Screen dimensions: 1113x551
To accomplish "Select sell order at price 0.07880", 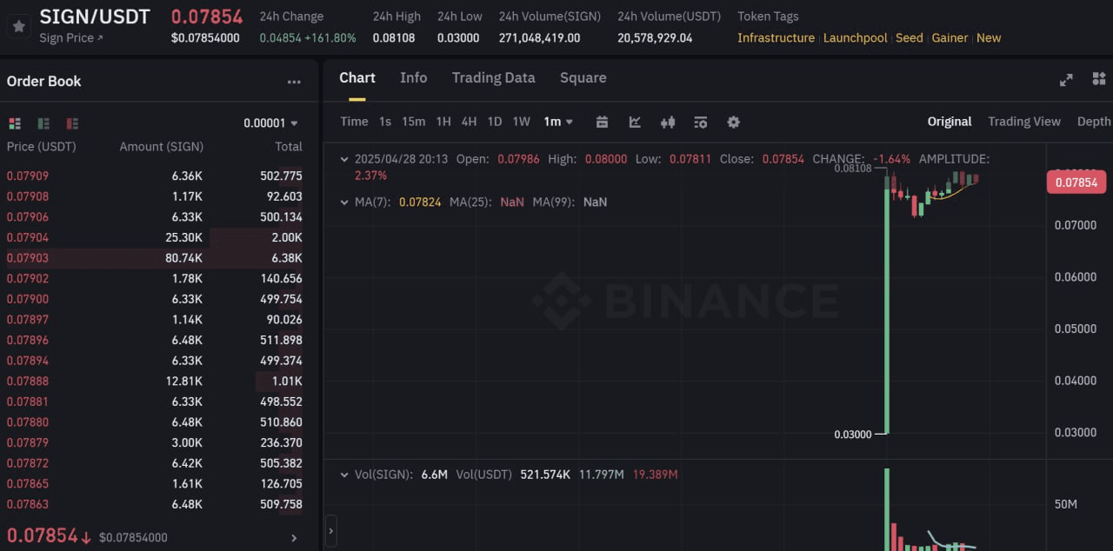I will (x=155, y=422).
